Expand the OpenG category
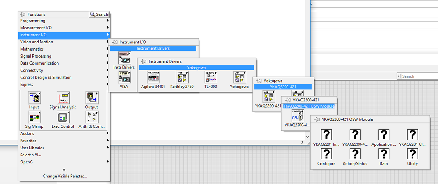 point(64,162)
